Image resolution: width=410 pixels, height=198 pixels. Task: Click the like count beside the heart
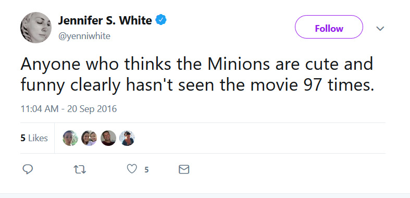click(146, 170)
